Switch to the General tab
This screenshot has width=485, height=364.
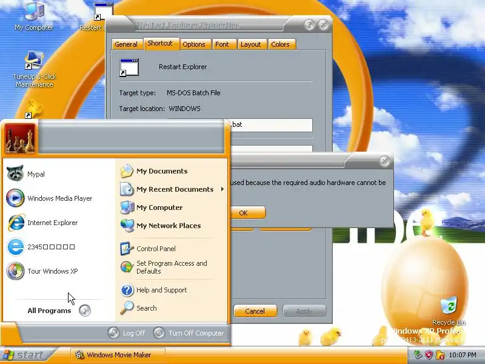(126, 44)
